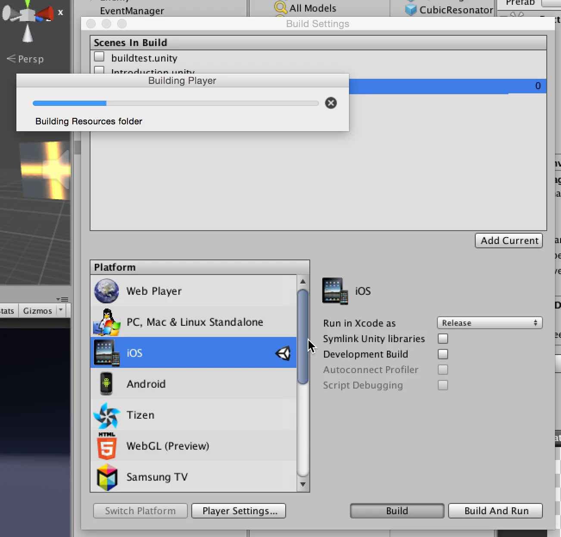Screen dimensions: 561x537
Task: Open the Run in Xcode as dropdown
Action: click(x=489, y=323)
